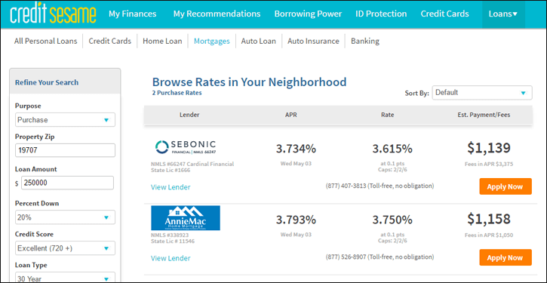Click the Refine Your Search panel header
This screenshot has width=547, height=283.
[65, 82]
